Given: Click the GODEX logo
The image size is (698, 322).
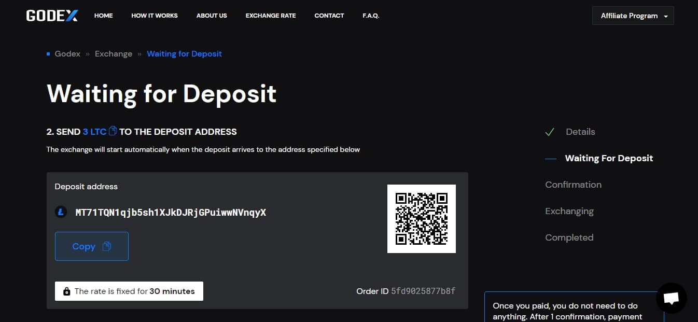Looking at the screenshot, I should [52, 16].
